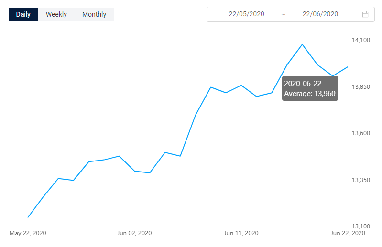Click the Jun 11, 2020 axis label
Screen dimensions: 382x247
pyautogui.click(x=241, y=233)
